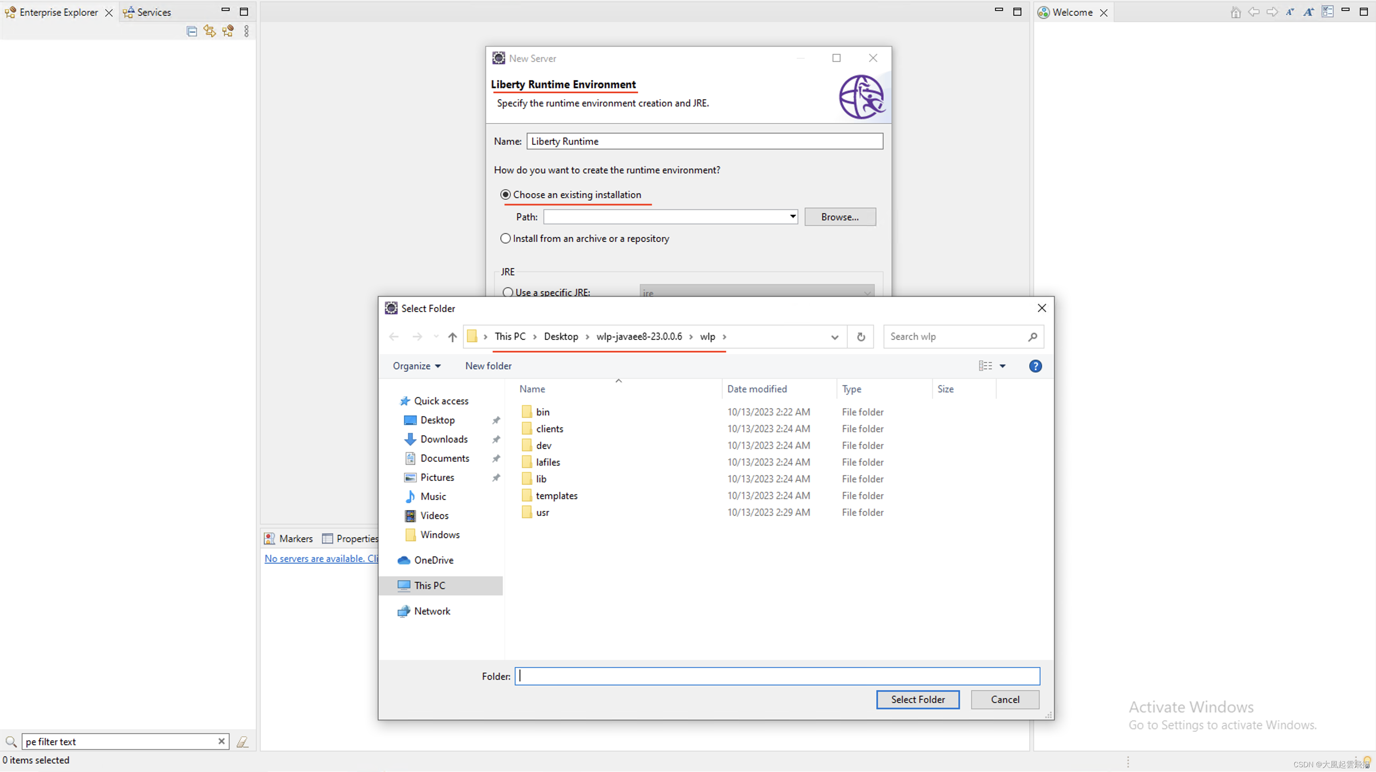The image size is (1376, 772).
Task: Expand the address bar location history
Action: coord(835,337)
